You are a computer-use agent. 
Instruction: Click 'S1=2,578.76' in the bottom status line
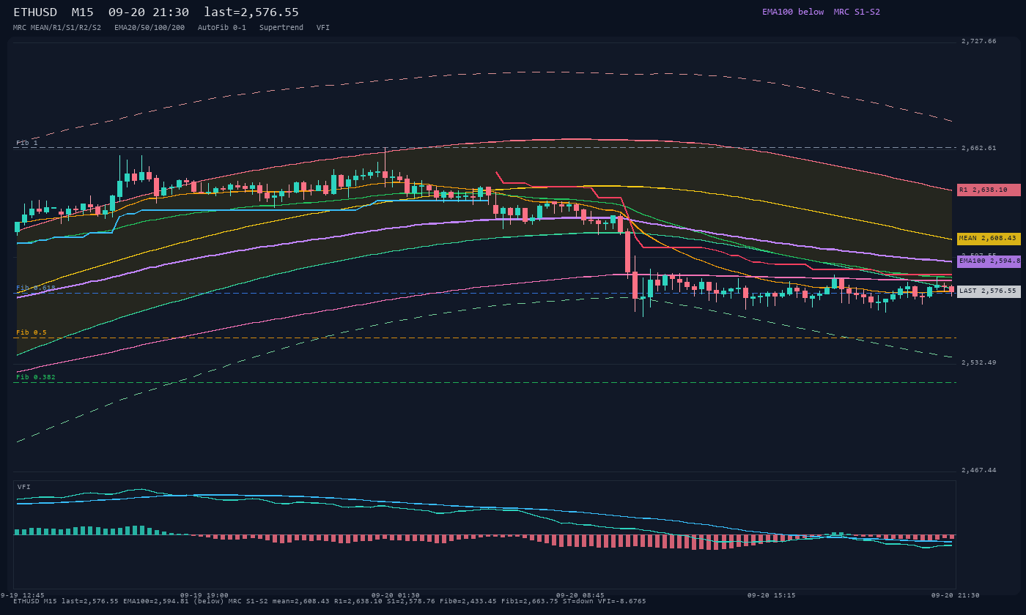tap(411, 602)
